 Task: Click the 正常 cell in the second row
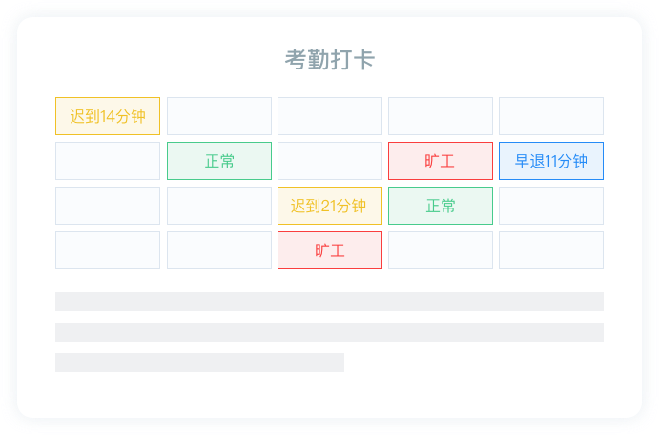coord(219,161)
